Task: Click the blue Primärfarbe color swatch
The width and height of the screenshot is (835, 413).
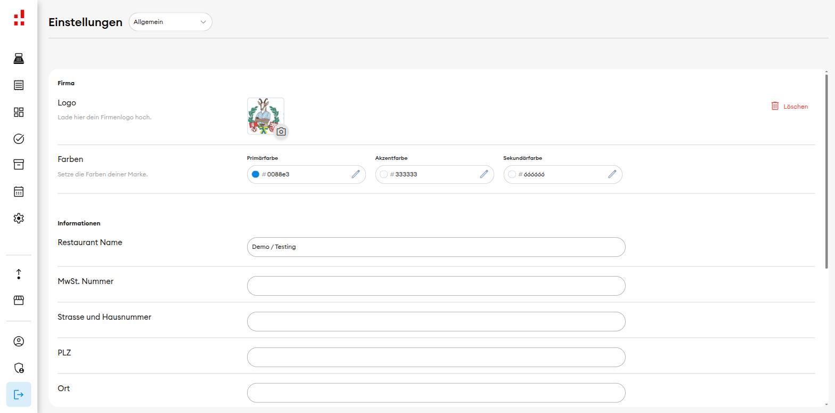Action: point(255,174)
